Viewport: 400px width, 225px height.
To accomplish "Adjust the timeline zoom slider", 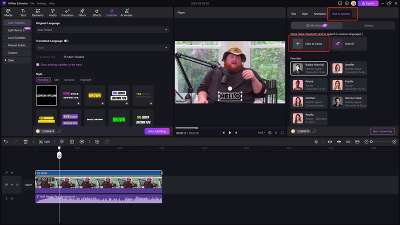I will click(x=381, y=141).
